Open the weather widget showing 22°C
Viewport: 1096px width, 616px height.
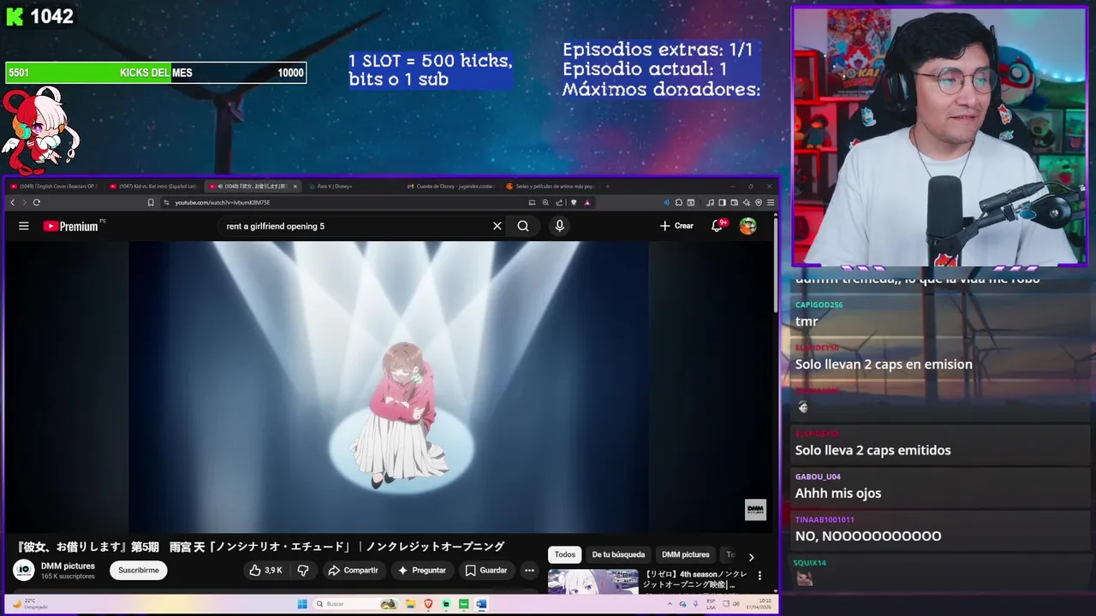coord(29,603)
